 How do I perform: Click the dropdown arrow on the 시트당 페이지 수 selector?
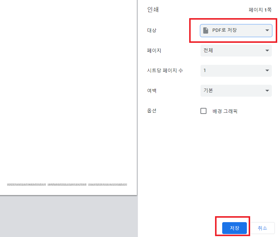coord(267,70)
